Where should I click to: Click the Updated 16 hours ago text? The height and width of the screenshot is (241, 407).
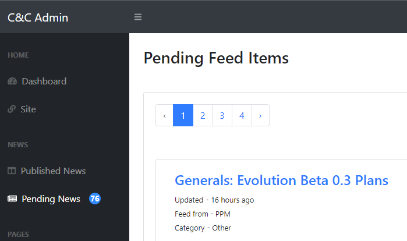[214, 200]
